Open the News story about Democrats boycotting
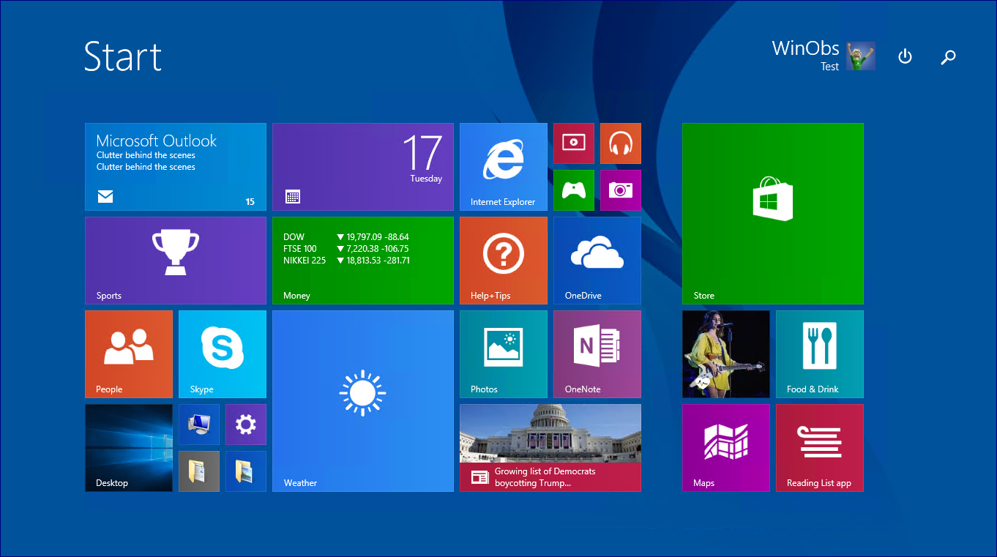 tap(550, 447)
